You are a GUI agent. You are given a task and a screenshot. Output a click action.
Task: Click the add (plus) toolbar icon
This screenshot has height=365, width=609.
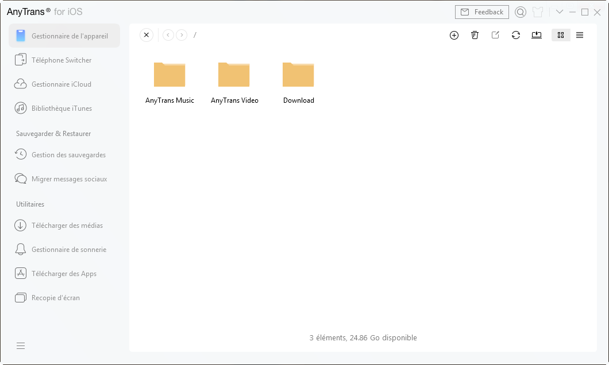point(454,36)
